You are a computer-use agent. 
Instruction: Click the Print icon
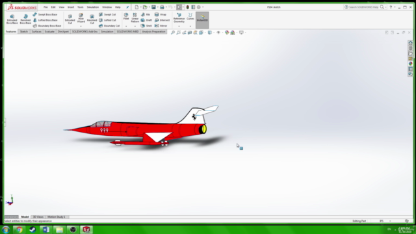pos(162,7)
